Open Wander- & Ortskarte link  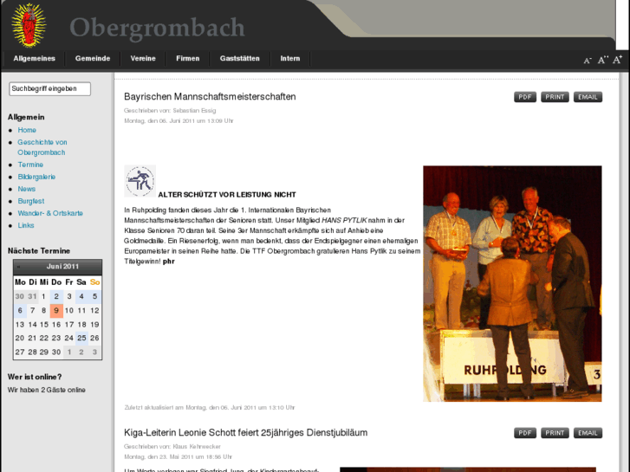[x=50, y=213]
